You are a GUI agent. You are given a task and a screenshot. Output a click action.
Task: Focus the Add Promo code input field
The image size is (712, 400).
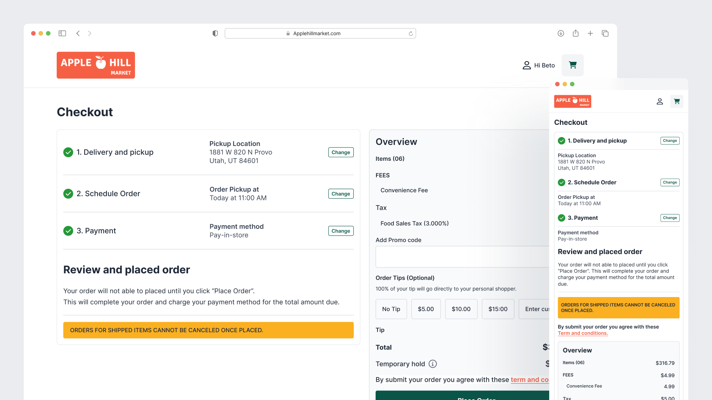(462, 257)
